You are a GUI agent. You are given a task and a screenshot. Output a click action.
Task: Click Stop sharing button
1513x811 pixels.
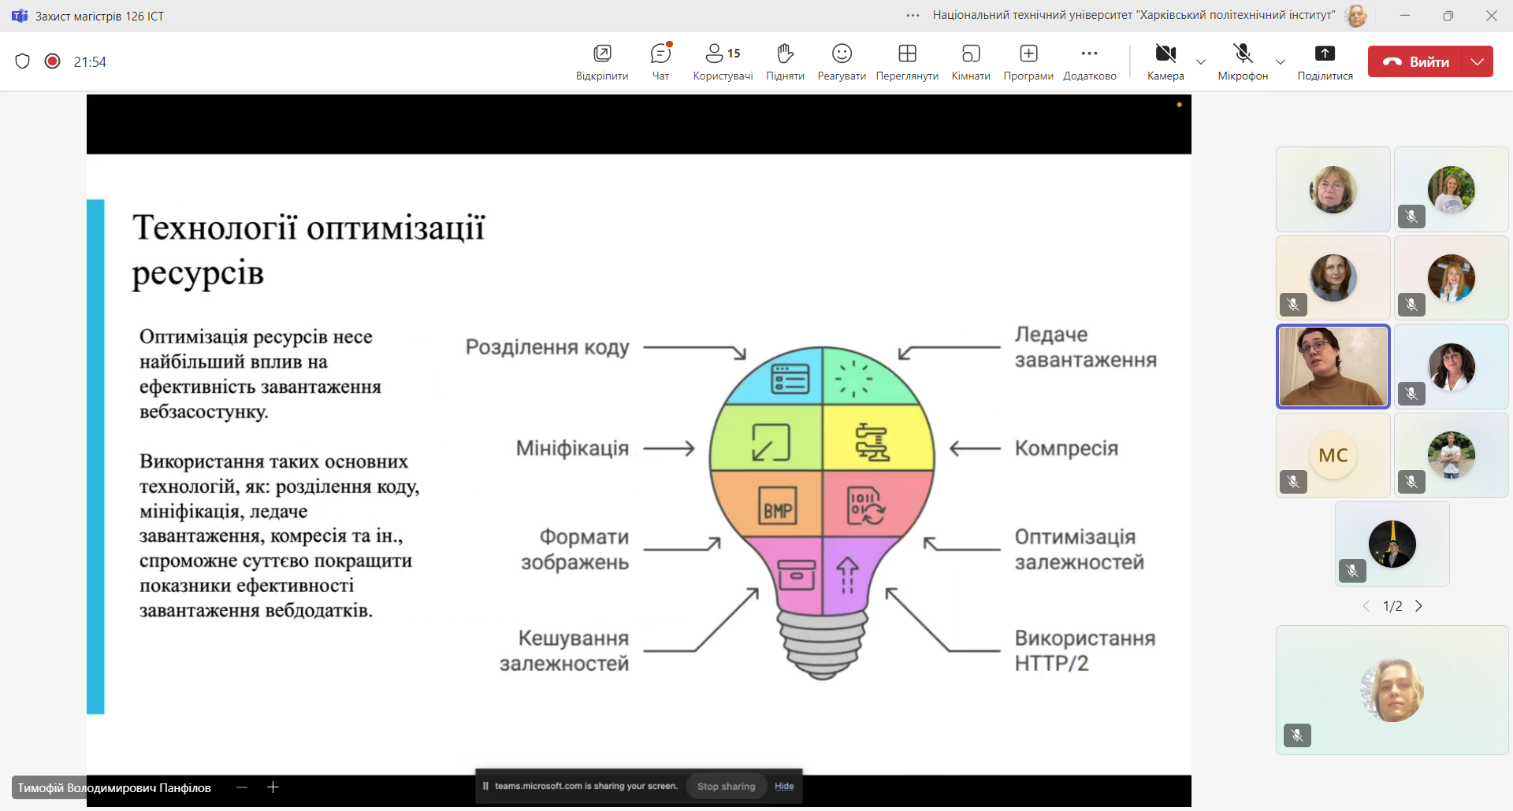pyautogui.click(x=726, y=786)
